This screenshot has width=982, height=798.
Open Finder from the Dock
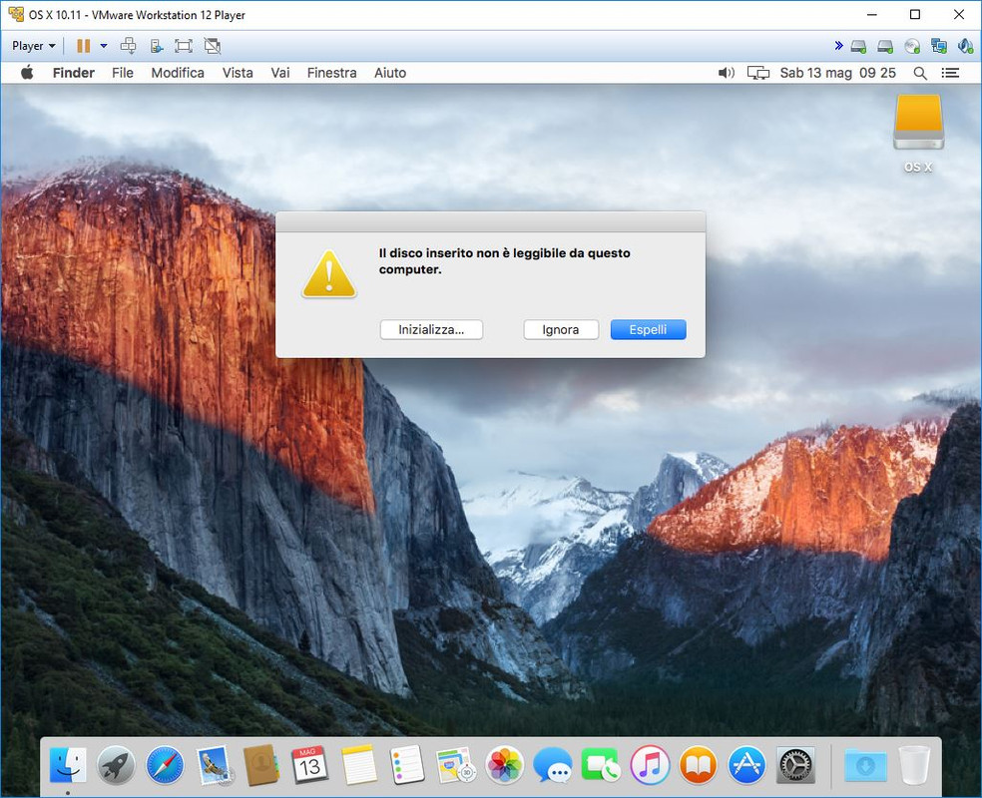point(68,764)
